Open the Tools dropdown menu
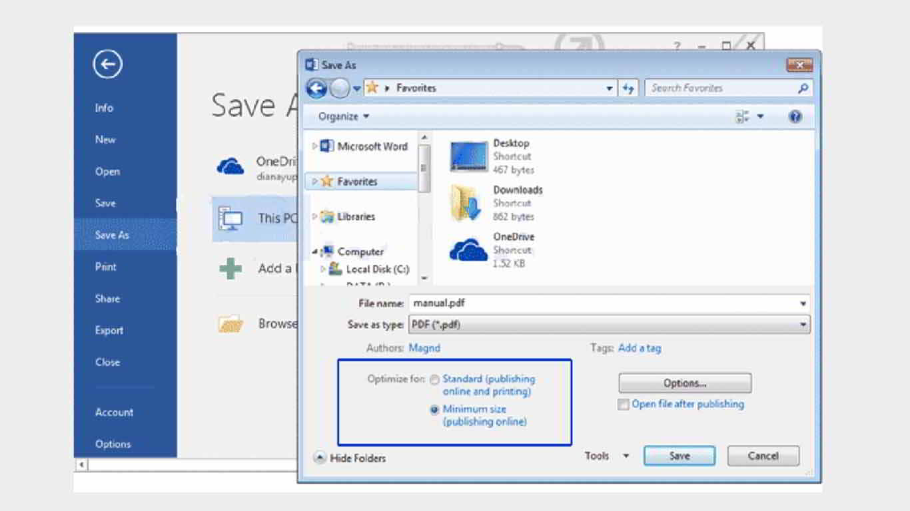Image resolution: width=910 pixels, height=511 pixels. 607,456
